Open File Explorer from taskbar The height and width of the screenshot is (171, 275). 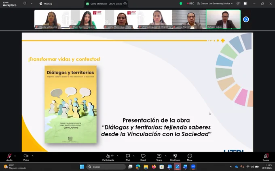click(x=146, y=167)
